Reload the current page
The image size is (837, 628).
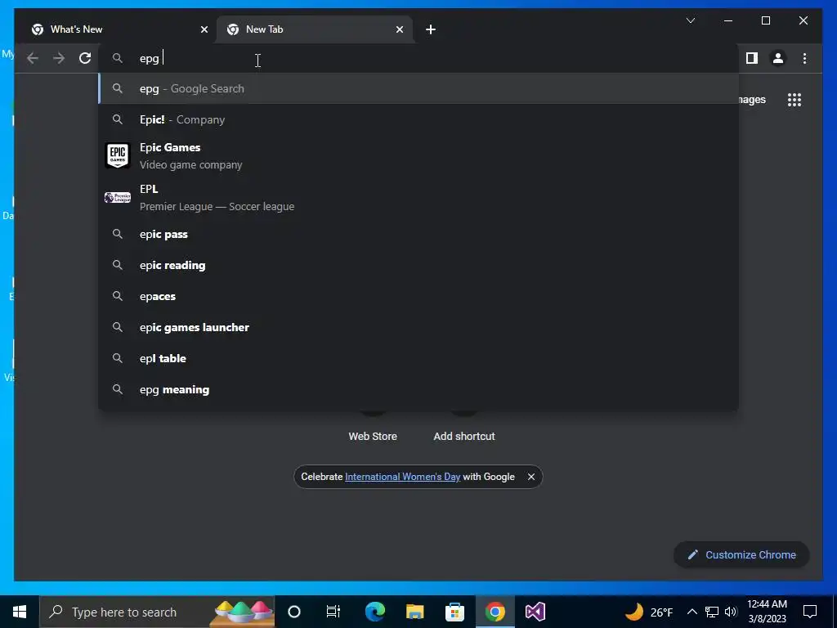click(85, 58)
